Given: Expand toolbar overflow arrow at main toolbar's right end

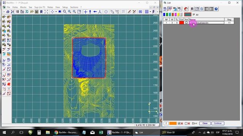Looking at the screenshot, I should 158,12.
